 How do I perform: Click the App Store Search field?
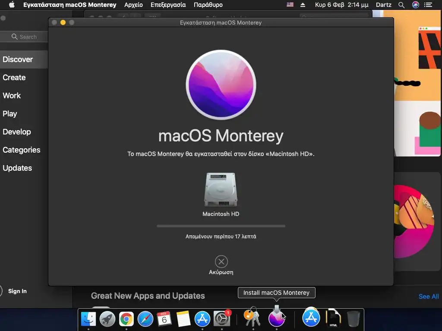pyautogui.click(x=24, y=37)
